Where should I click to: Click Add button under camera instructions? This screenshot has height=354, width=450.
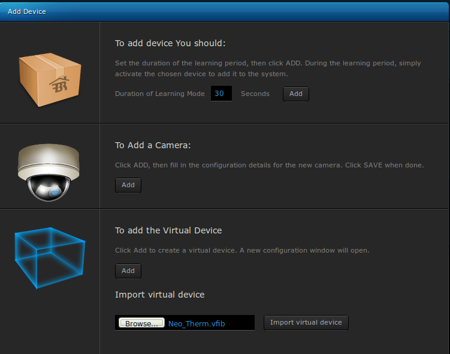[128, 185]
